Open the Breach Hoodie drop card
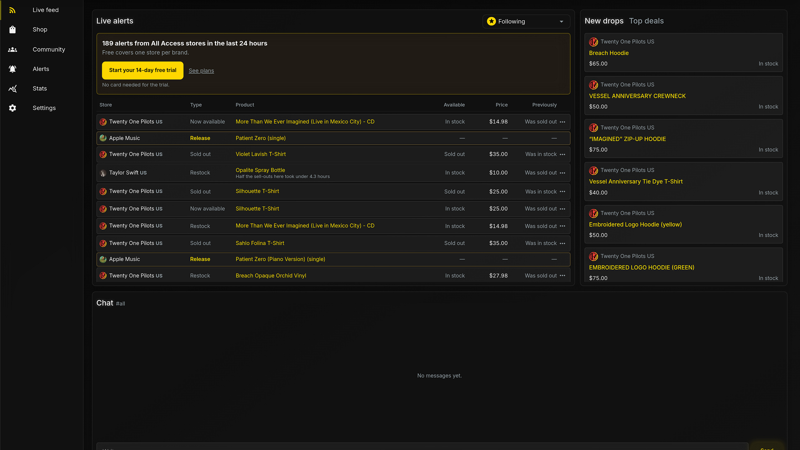This screenshot has width=800, height=450. 683,52
